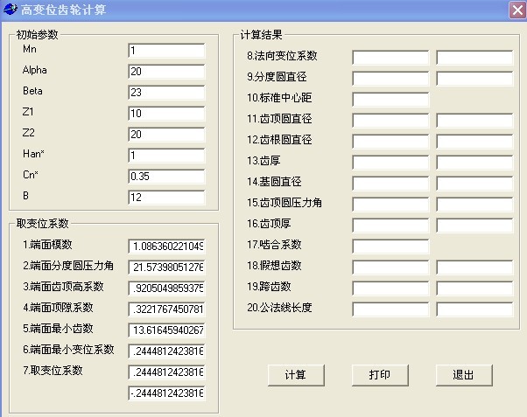Viewport: 527px width, 417px height.
Task: Select the 5.端面最小齿数 field
Action: [166, 330]
